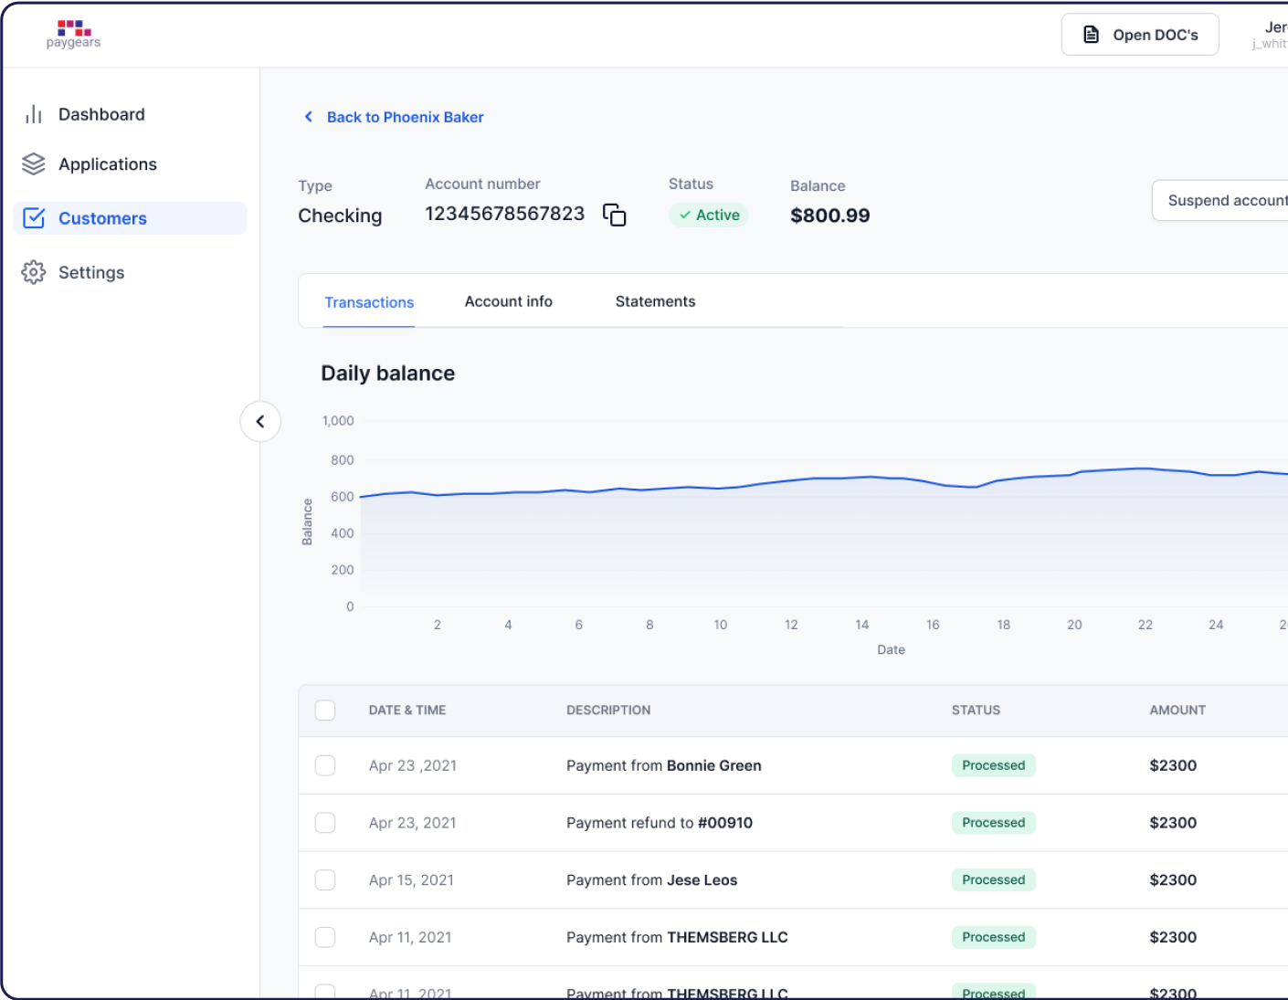Collapse the sidebar with the chevron button
Image resolution: width=1288 pixels, height=1000 pixels.
click(x=260, y=422)
